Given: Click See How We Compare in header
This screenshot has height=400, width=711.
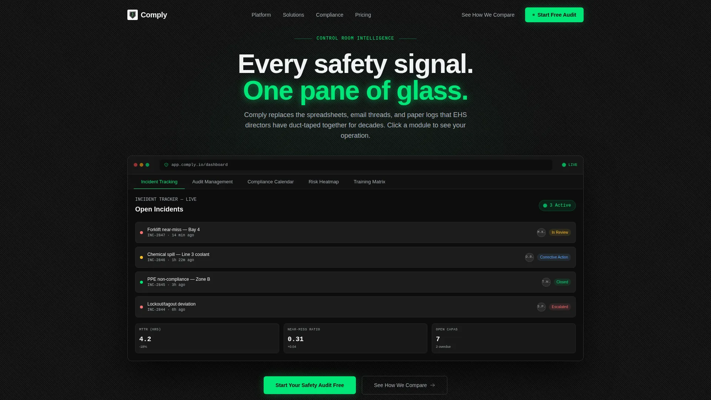Looking at the screenshot, I should tap(488, 15).
